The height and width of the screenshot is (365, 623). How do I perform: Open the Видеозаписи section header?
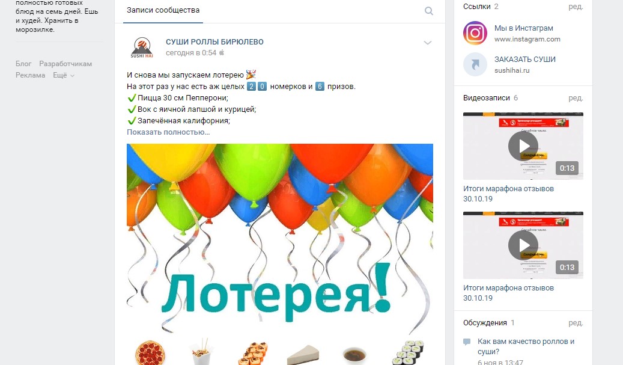pos(486,98)
